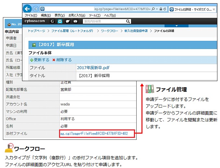
Task: Click the ワークフロー breadcrumb link
Action: pyautogui.click(x=109, y=31)
